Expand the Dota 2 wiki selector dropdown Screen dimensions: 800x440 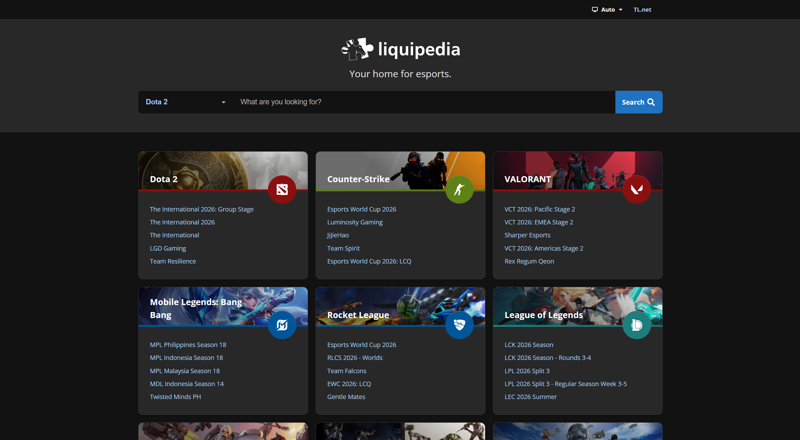pyautogui.click(x=186, y=102)
